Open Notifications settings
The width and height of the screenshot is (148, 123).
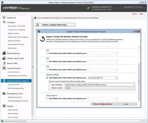point(12,48)
